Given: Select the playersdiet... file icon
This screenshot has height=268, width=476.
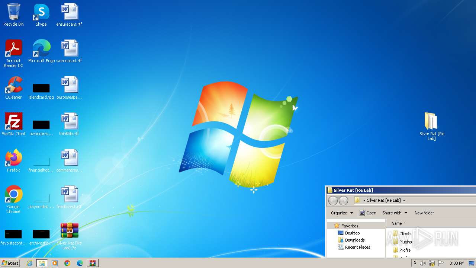Looking at the screenshot, I should [41, 201].
